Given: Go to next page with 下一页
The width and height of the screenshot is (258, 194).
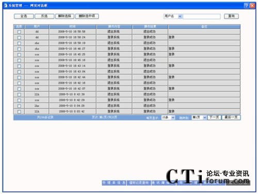Looking at the screenshot, I should 214,118.
